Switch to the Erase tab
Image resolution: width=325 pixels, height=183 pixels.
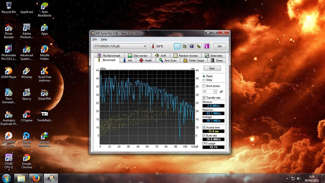click(x=217, y=60)
